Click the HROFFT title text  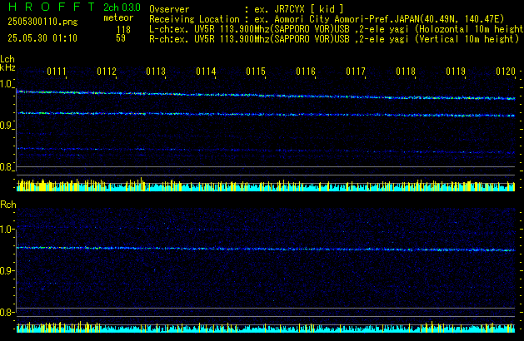click(x=52, y=7)
